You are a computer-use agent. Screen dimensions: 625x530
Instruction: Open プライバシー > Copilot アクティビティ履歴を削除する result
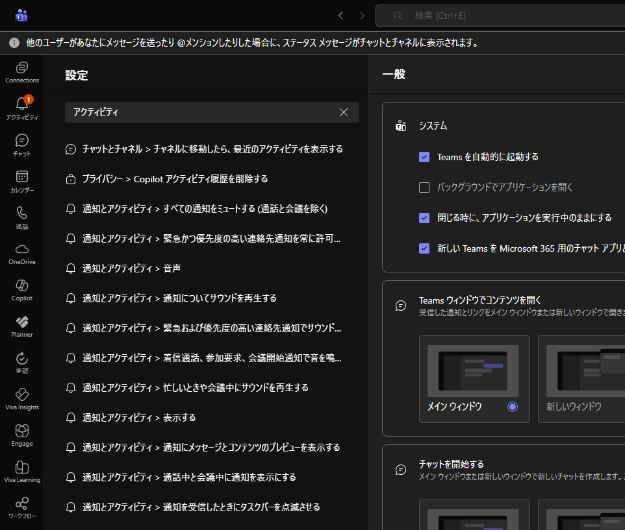(175, 179)
